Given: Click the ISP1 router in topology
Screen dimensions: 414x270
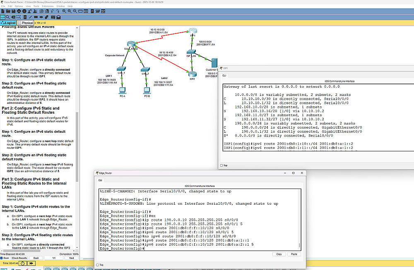Looking at the screenshot, I should (193, 31).
